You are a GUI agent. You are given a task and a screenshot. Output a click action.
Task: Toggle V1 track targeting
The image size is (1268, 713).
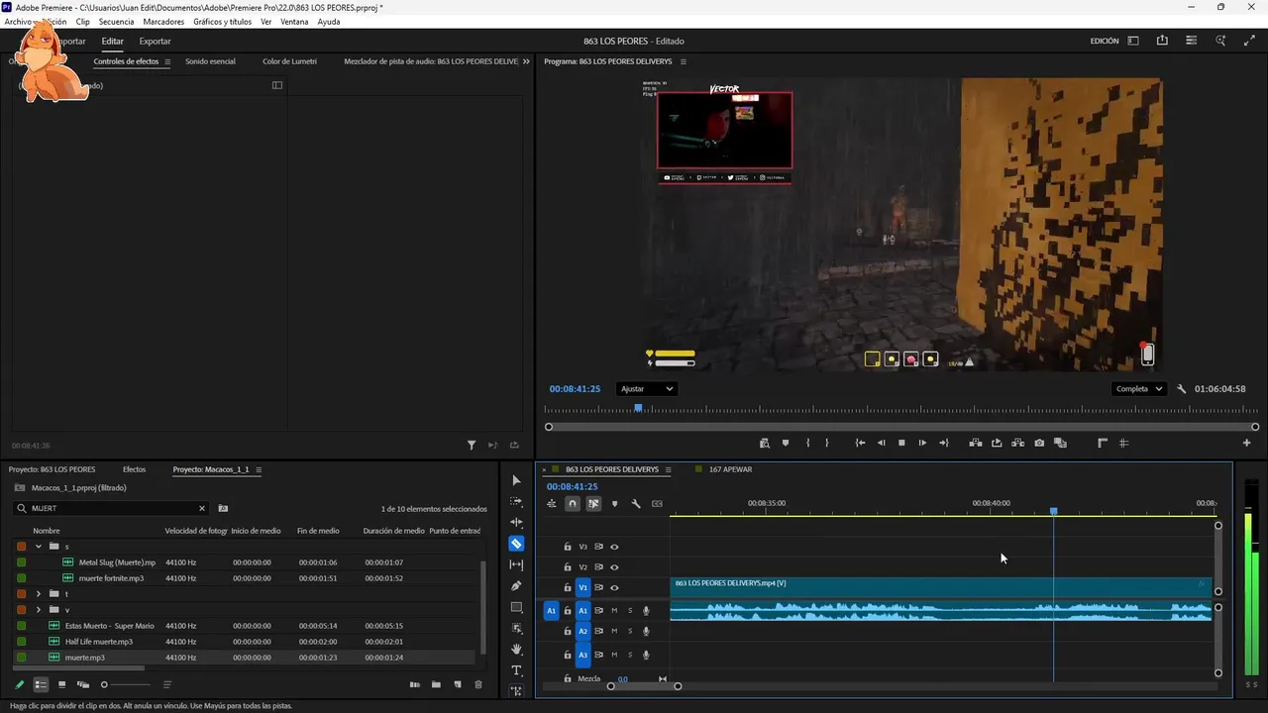582,587
